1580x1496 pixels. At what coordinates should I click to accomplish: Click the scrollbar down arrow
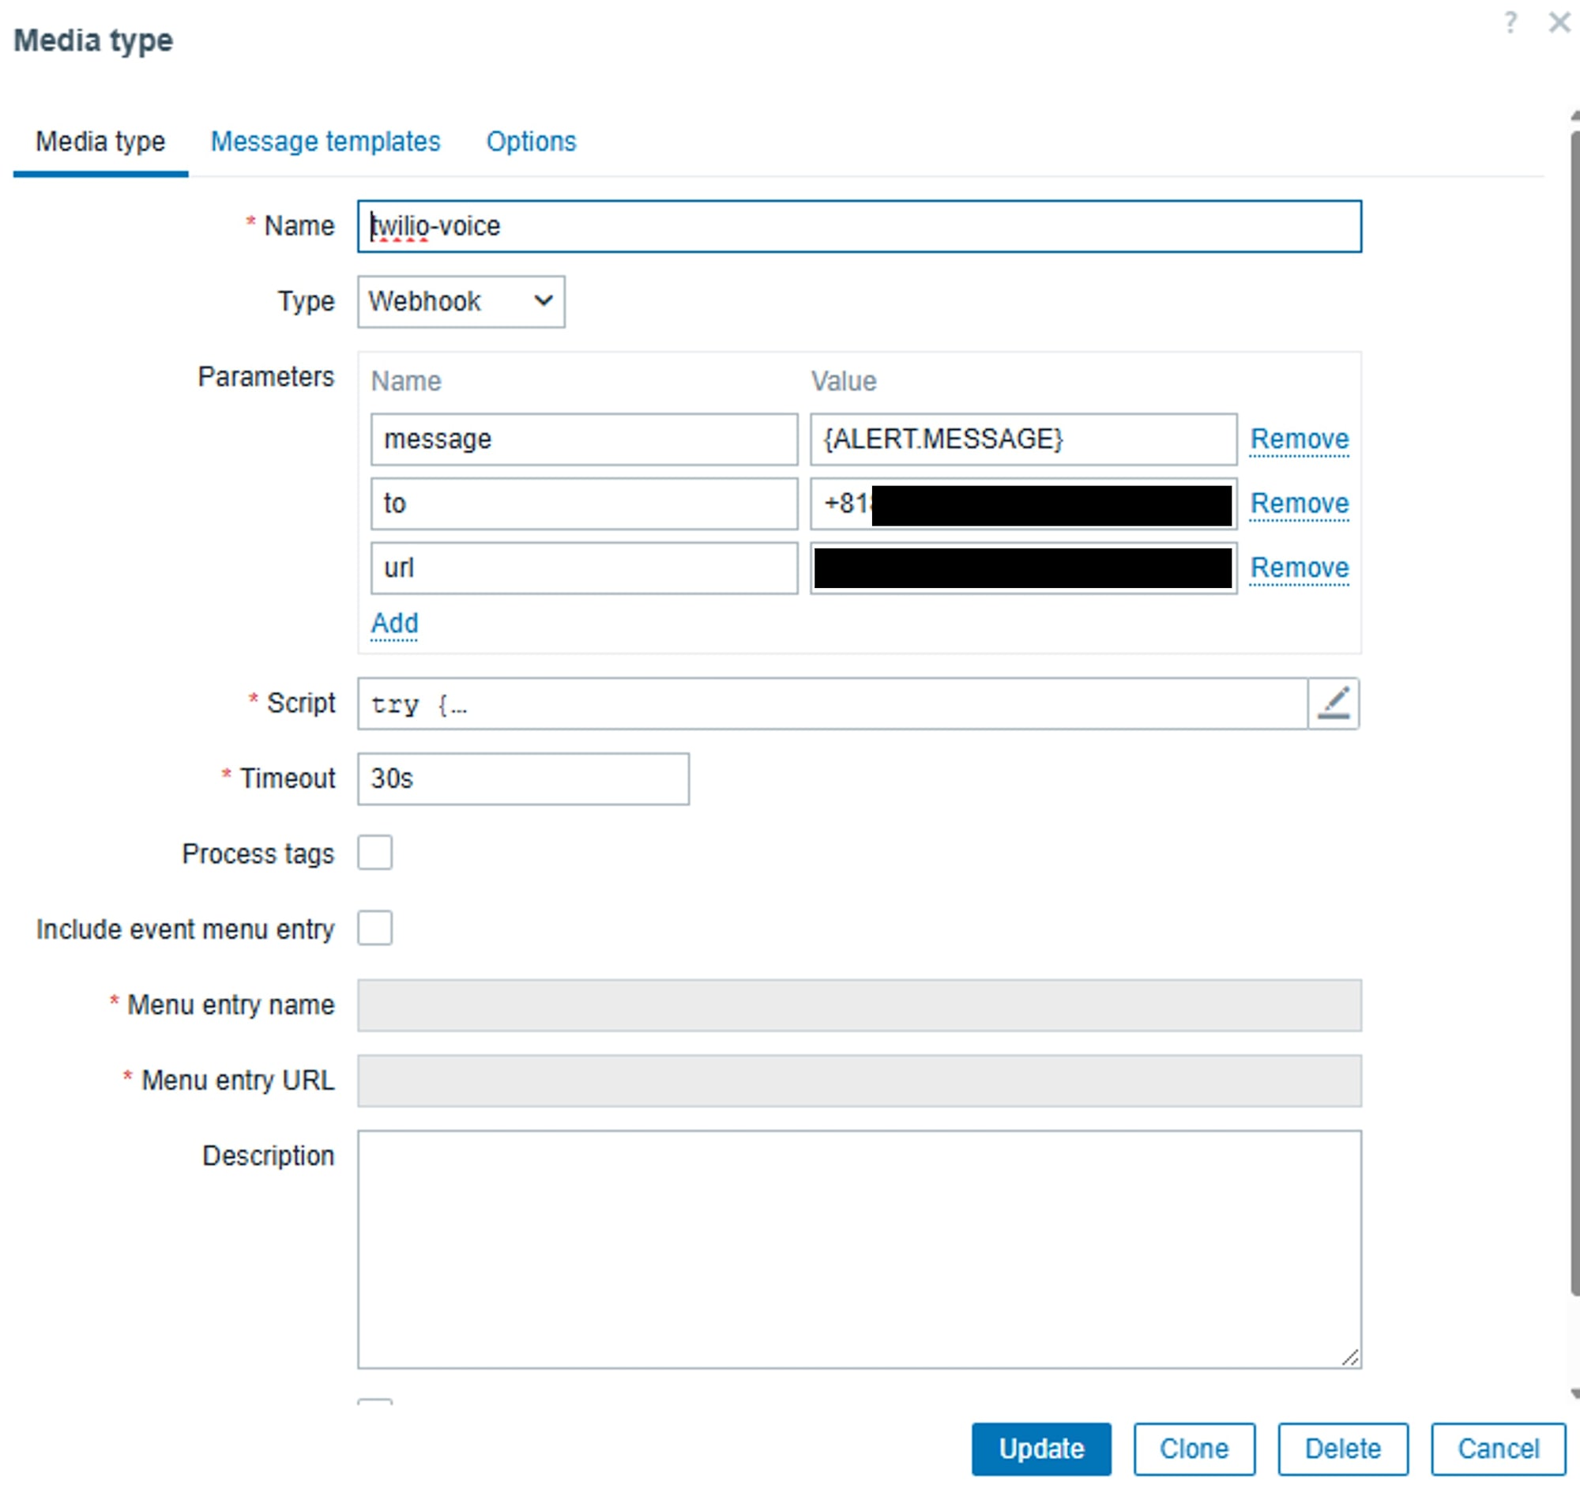pos(1575,1394)
